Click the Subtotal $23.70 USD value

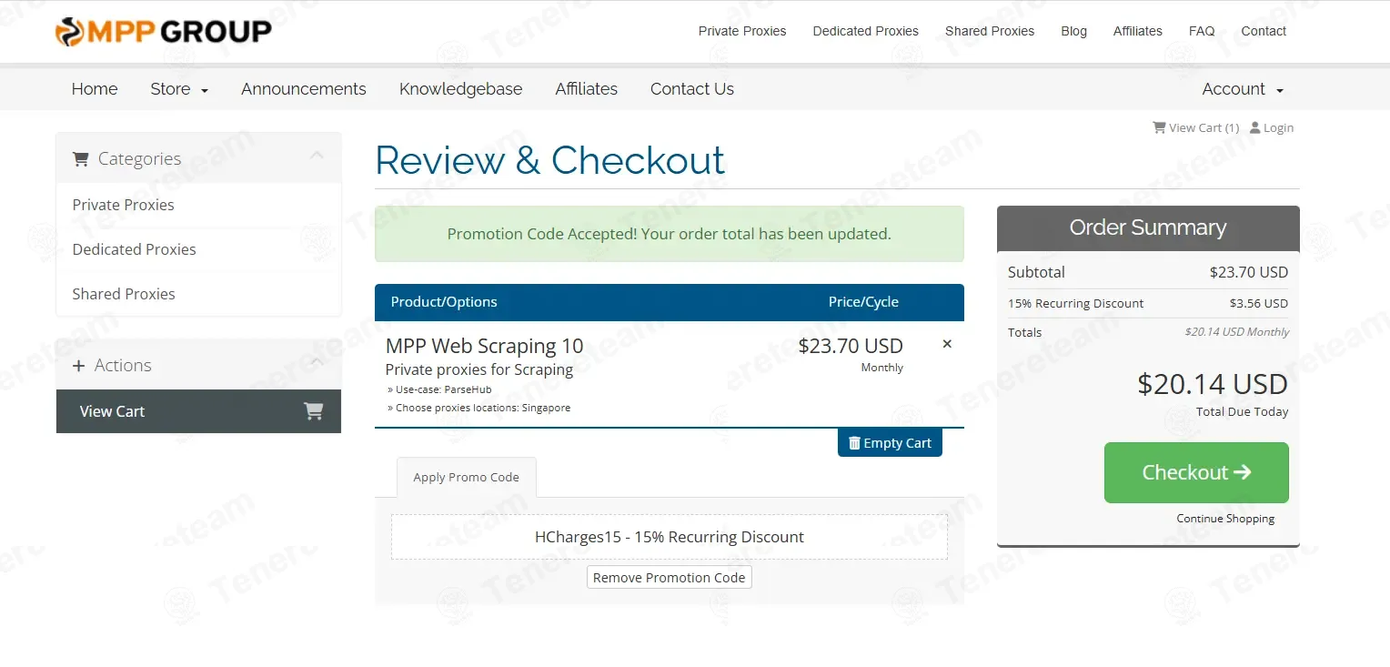[1249, 272]
